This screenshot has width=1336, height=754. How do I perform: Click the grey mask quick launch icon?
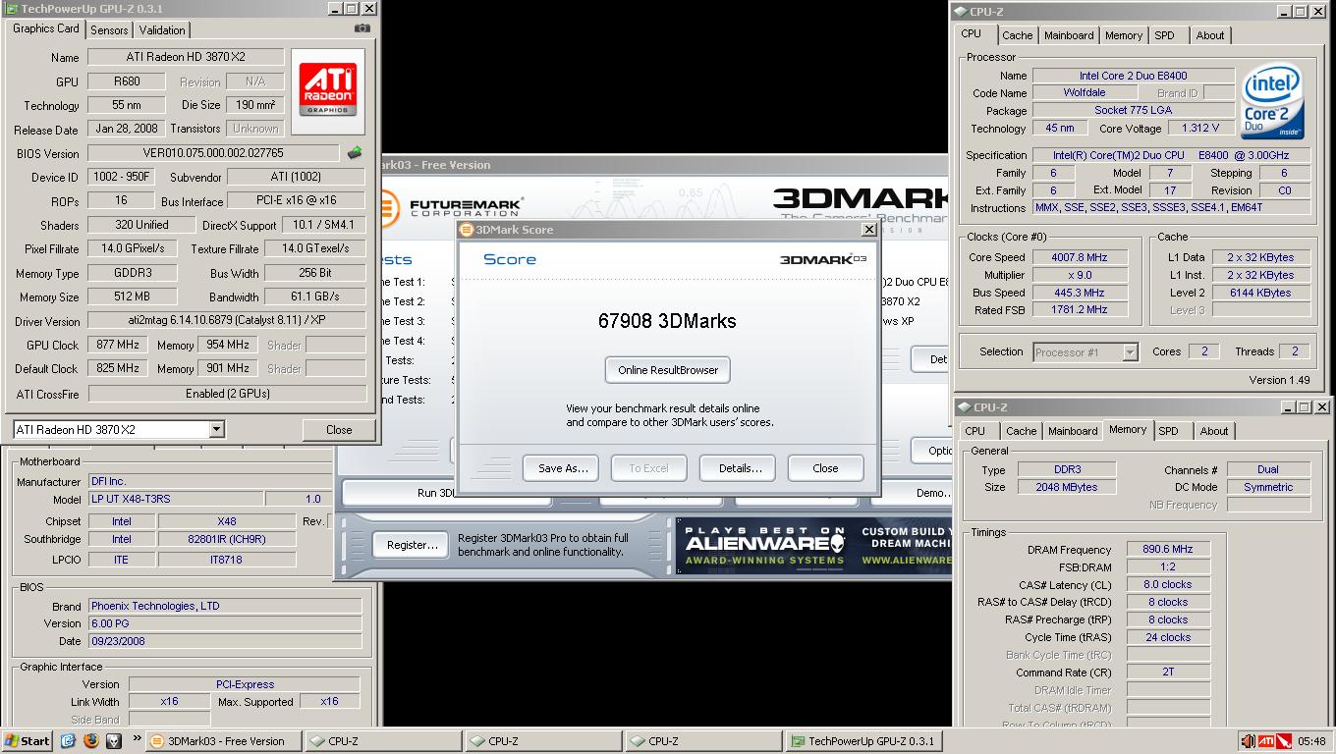(113, 741)
